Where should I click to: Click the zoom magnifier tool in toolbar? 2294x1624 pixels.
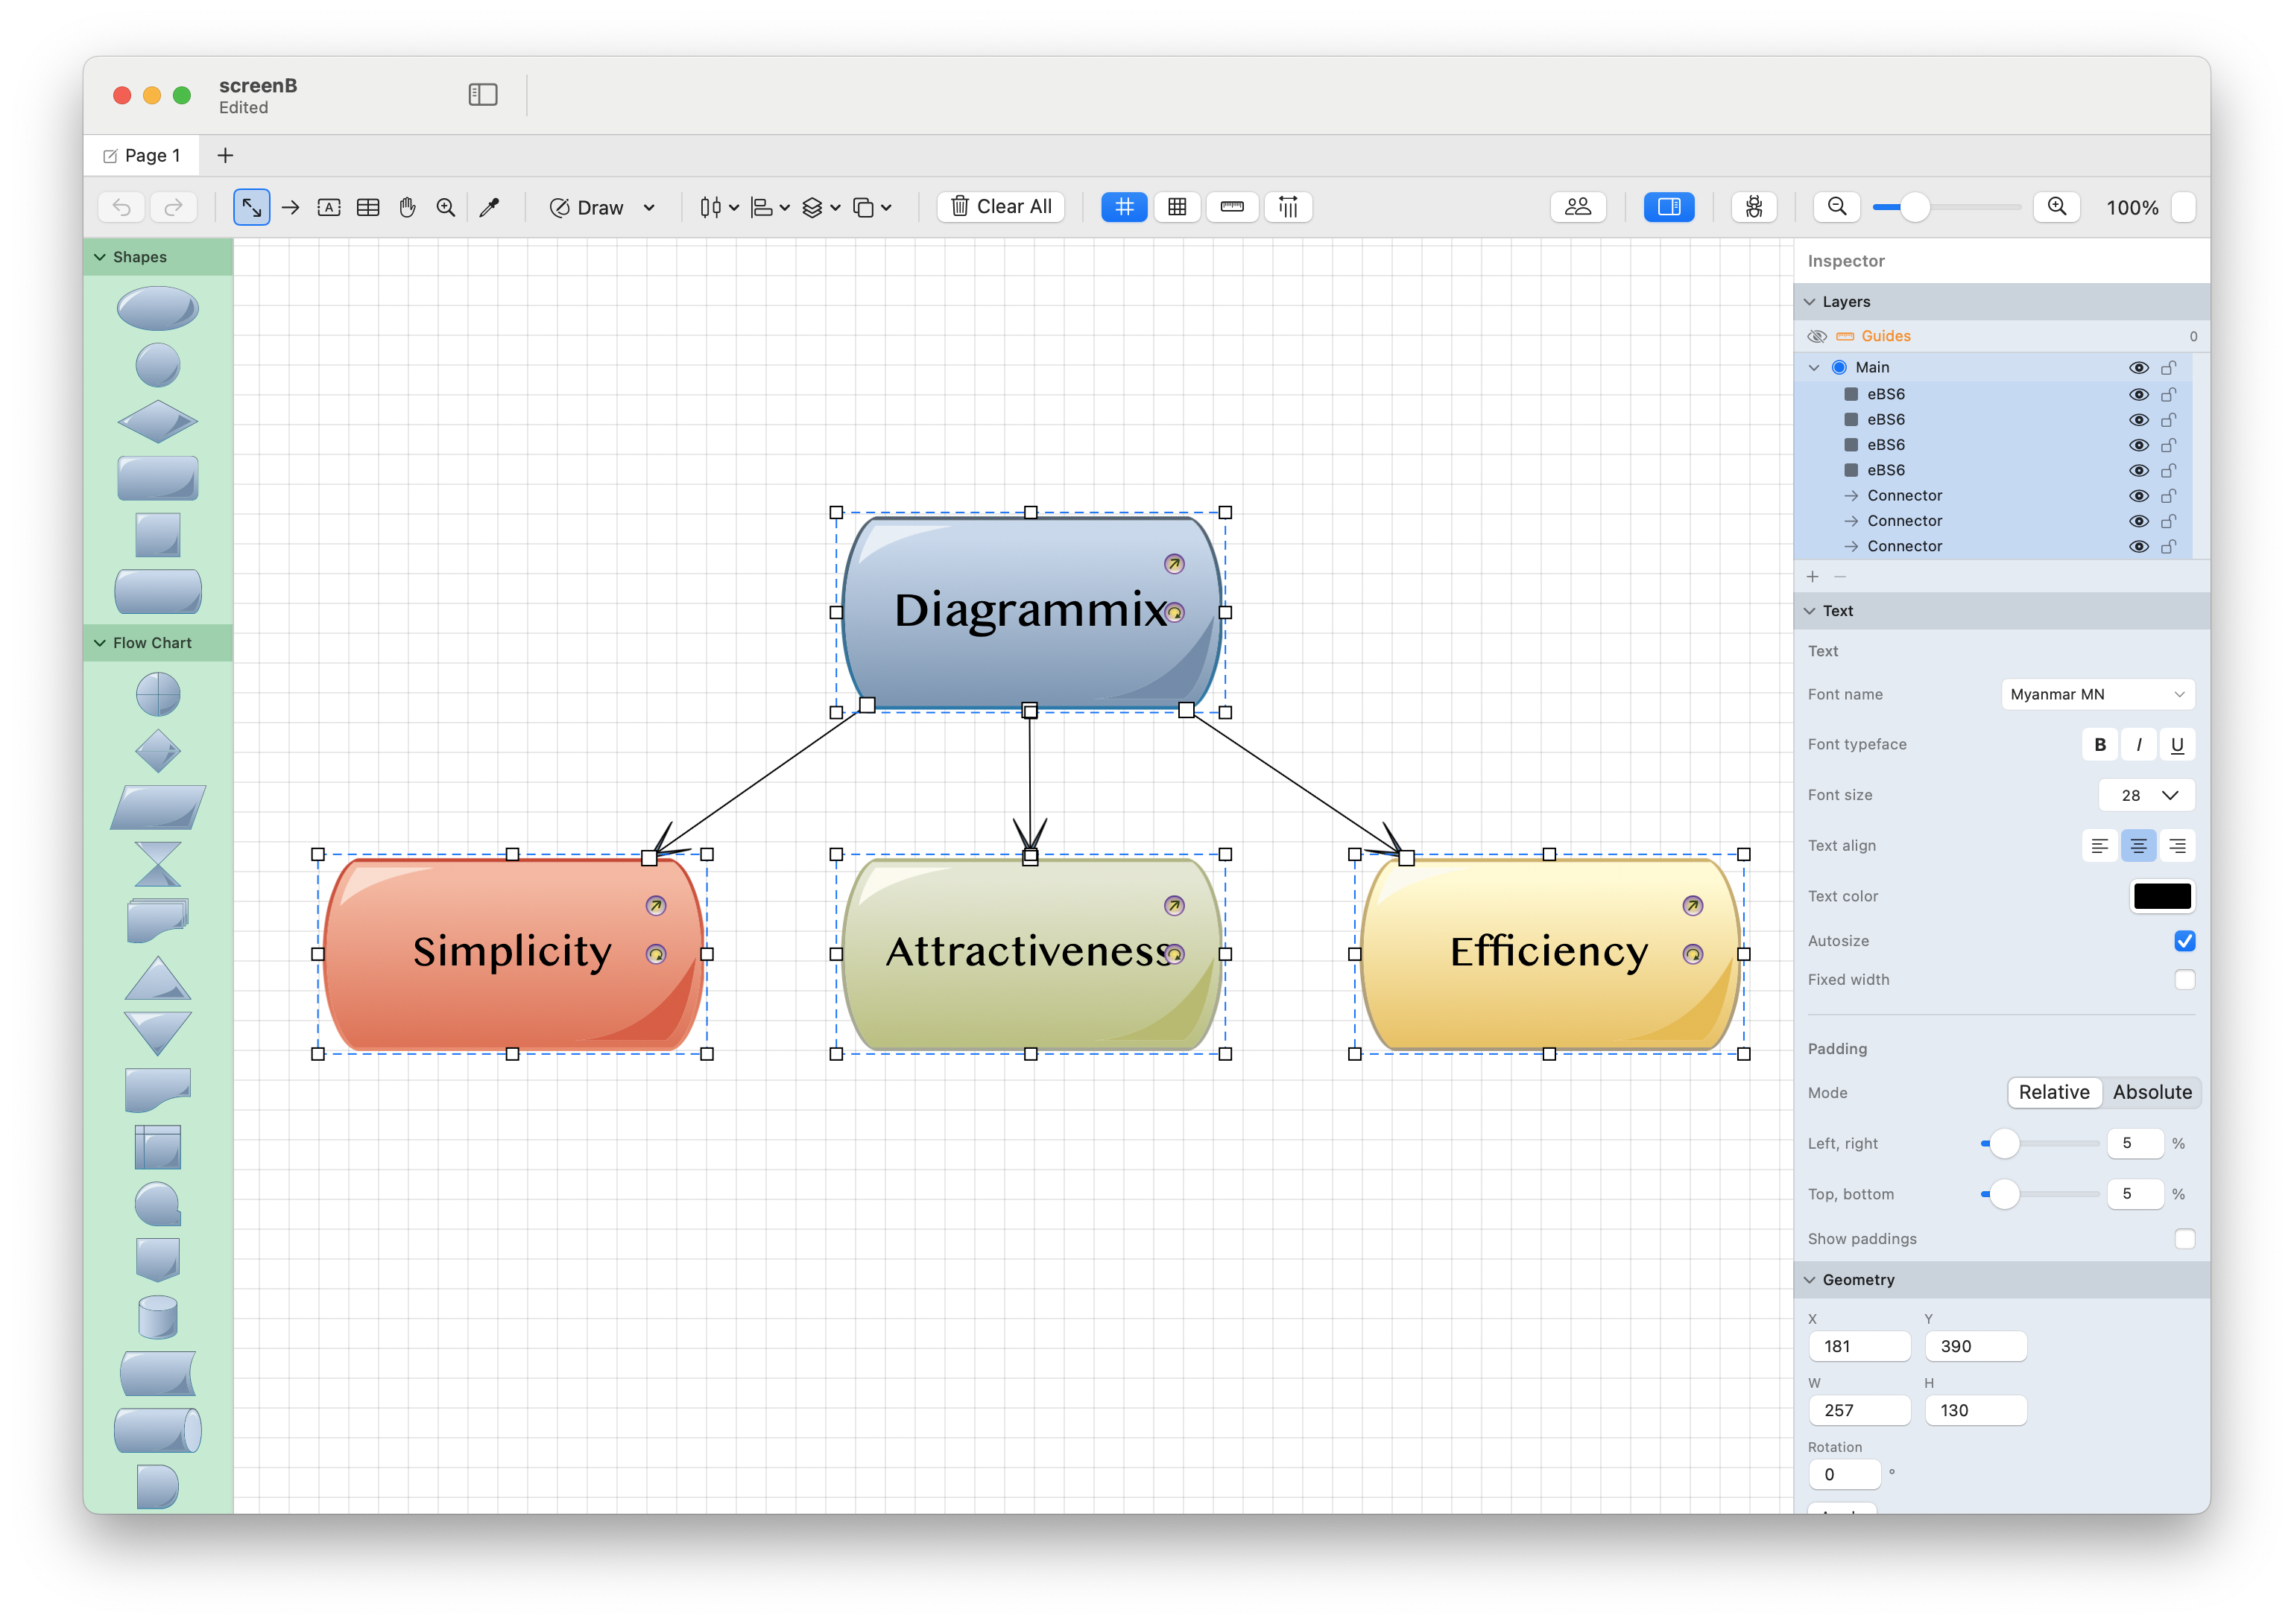click(x=446, y=207)
